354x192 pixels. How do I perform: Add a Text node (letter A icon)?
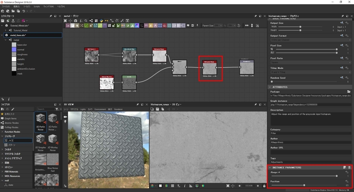point(155,26)
